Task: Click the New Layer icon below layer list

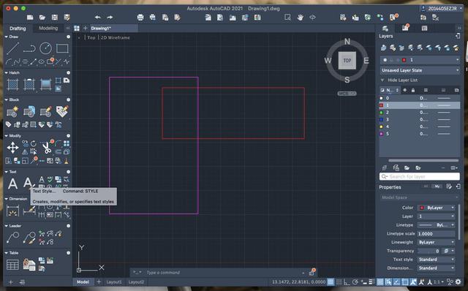Action: (x=385, y=167)
